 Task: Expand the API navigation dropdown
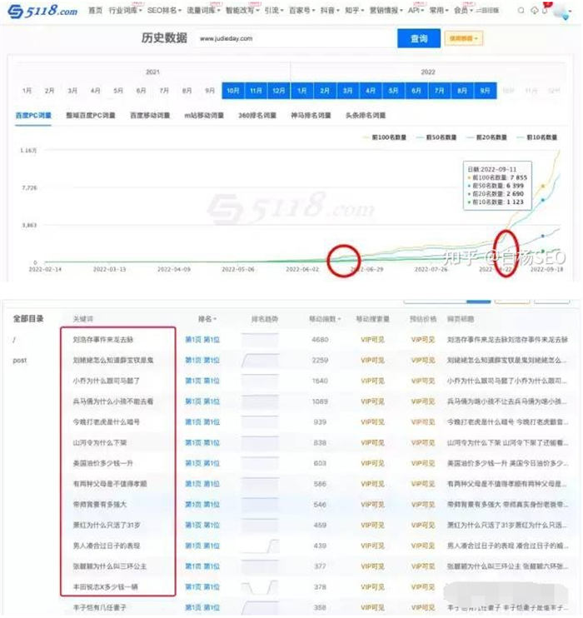(416, 10)
